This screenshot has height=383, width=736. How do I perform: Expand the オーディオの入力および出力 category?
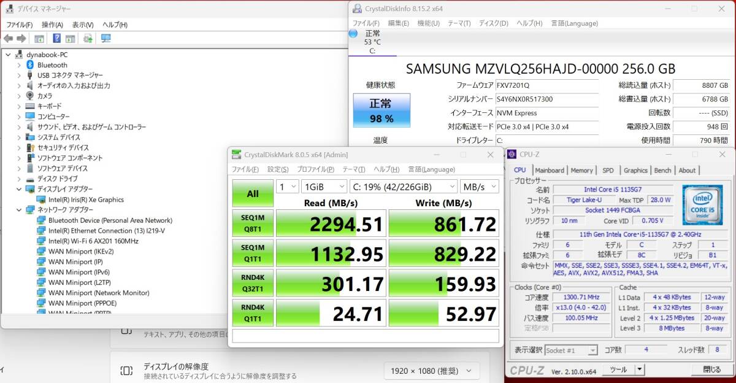(x=19, y=85)
